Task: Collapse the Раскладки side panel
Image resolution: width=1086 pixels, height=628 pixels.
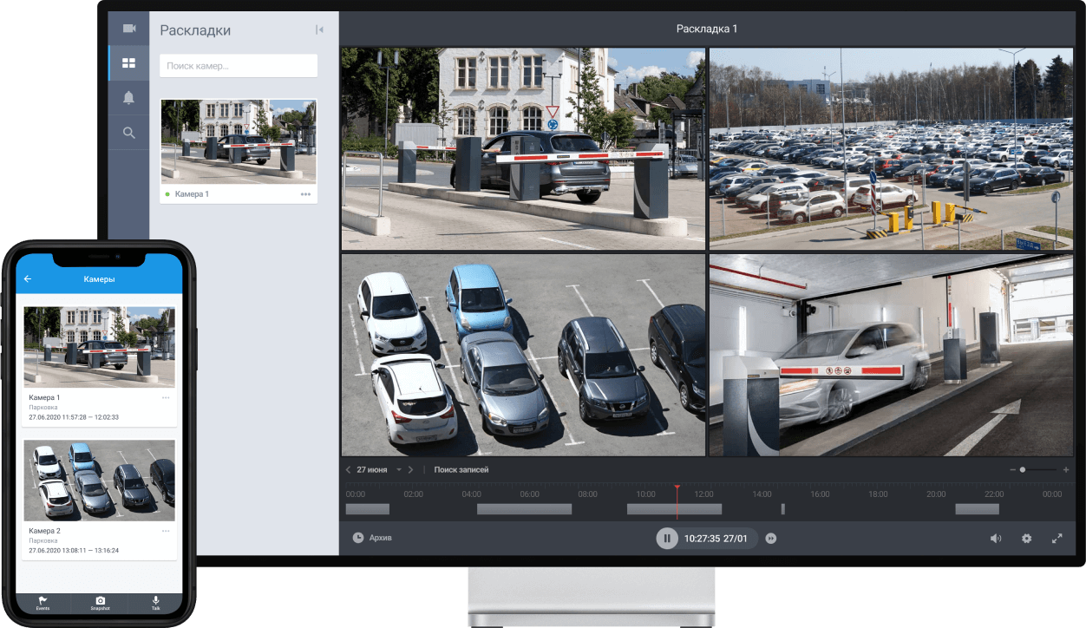Action: [x=319, y=30]
